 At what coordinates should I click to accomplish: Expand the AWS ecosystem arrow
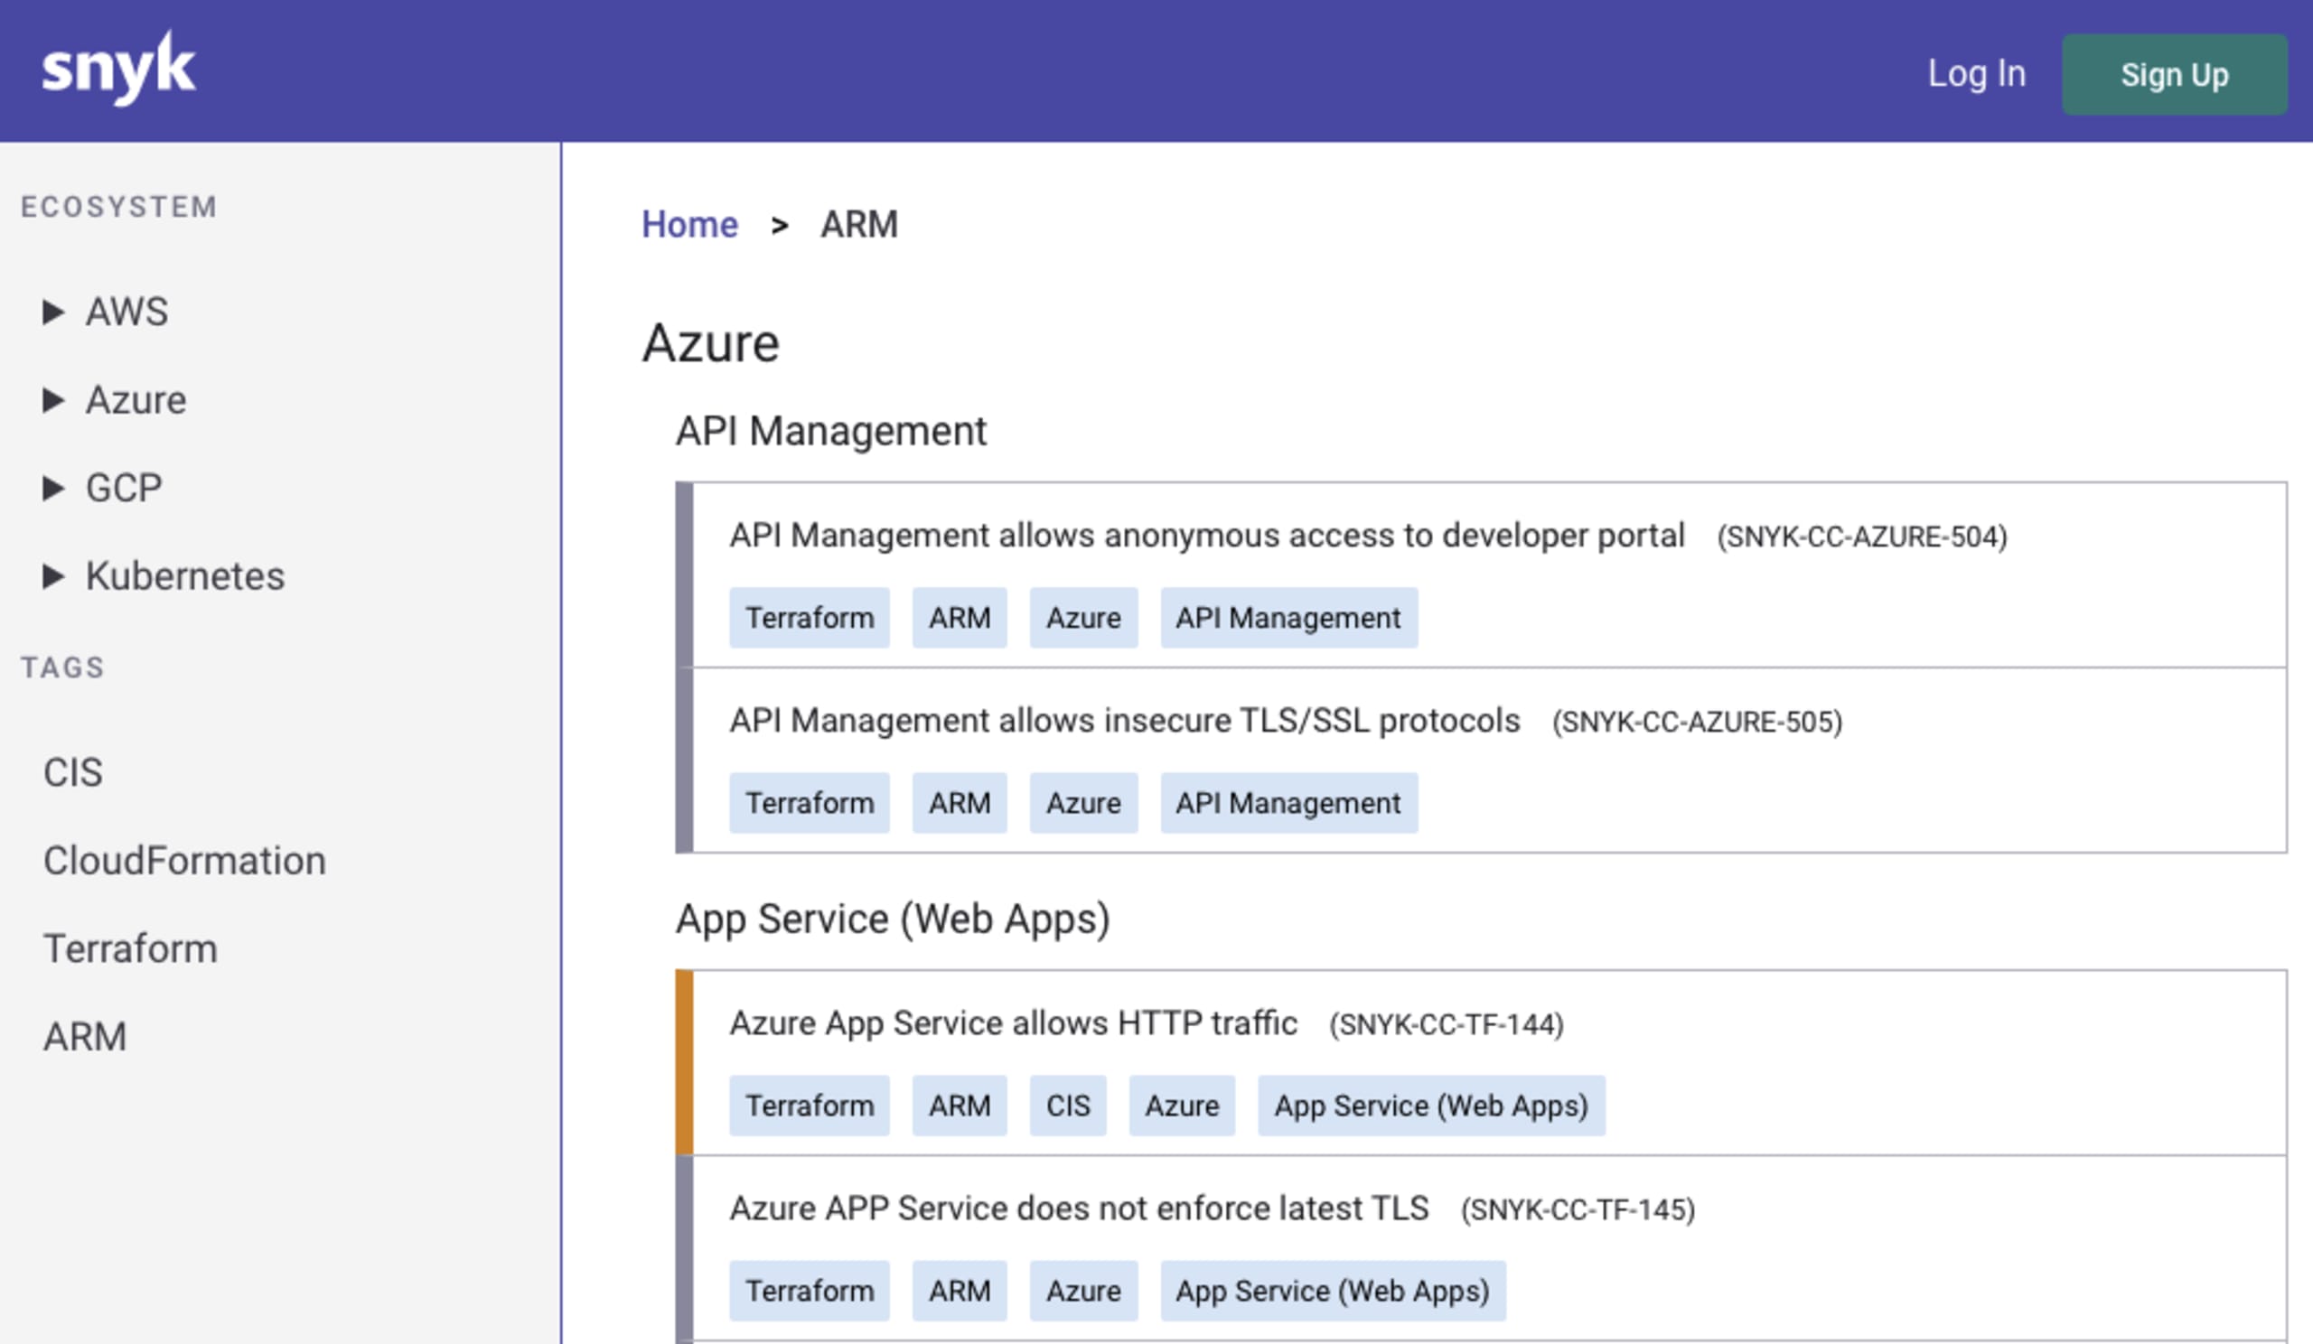coord(53,312)
